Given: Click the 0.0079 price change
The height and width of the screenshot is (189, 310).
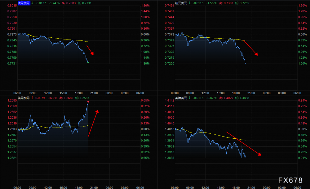Looking at the screenshot, I should point(40,98).
